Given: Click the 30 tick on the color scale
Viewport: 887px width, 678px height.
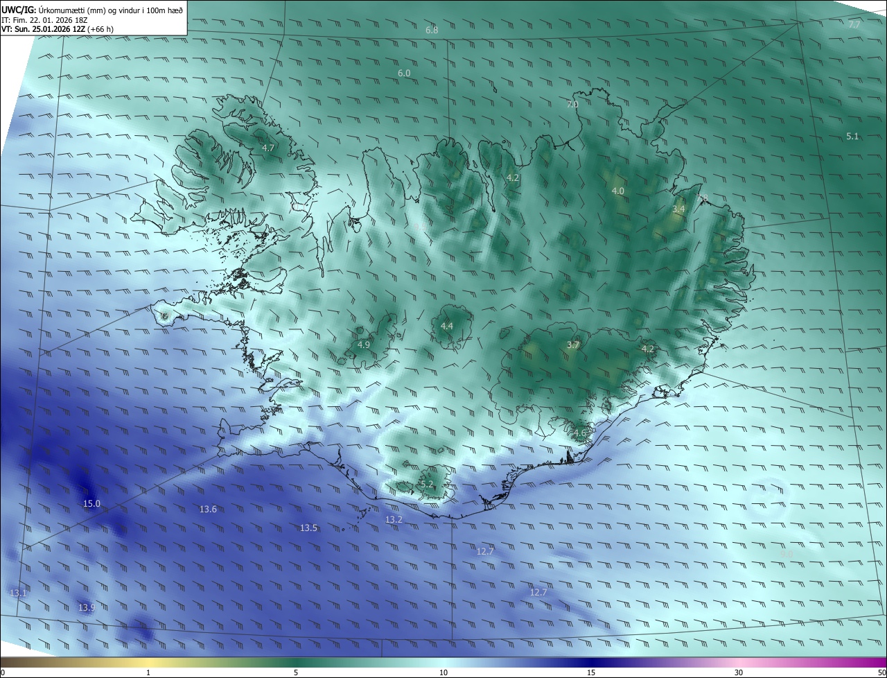Looking at the screenshot, I should (739, 672).
